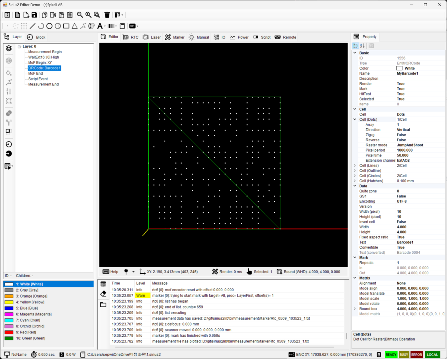Image resolution: width=447 pixels, height=359 pixels.
Task: Open the Script tab
Action: click(x=262, y=37)
